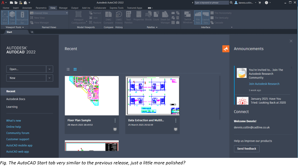Switch recent files to grid view
Screen dimensions: 298x167
[x=75, y=69]
